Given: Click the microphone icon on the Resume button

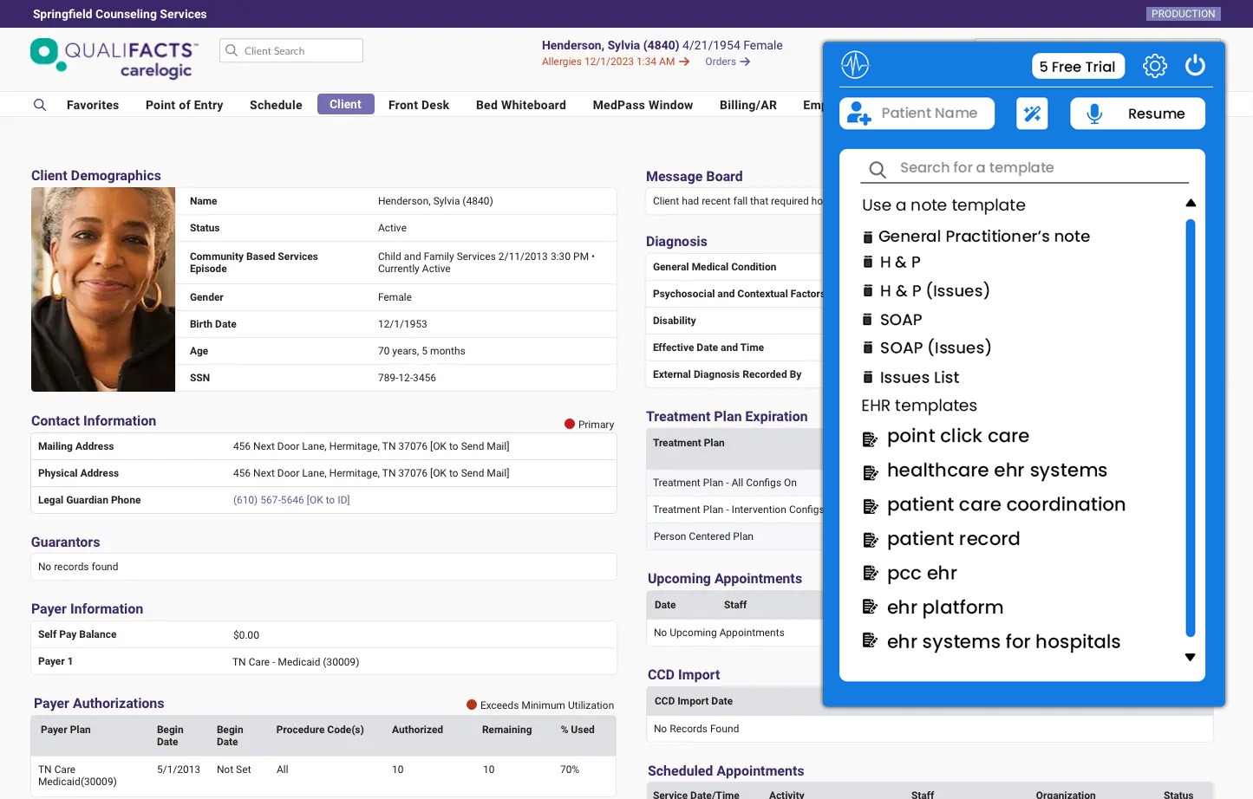Looking at the screenshot, I should 1094,113.
